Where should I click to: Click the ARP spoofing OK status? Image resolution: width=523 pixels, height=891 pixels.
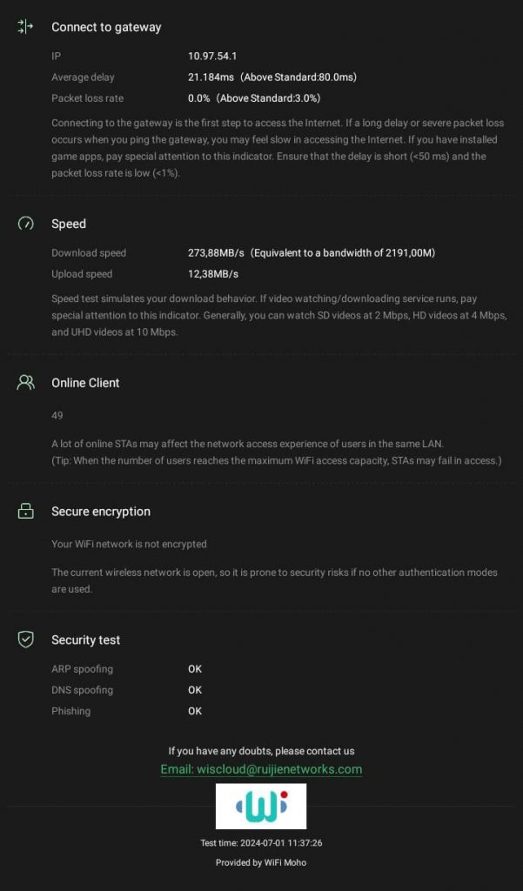(x=195, y=669)
